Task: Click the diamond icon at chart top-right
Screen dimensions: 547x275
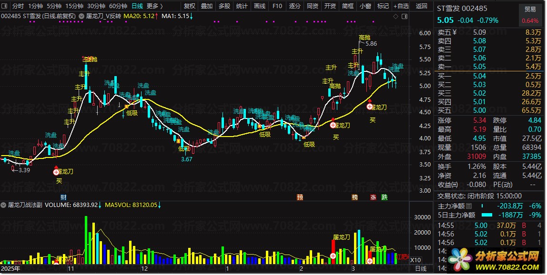Action: click(395, 16)
